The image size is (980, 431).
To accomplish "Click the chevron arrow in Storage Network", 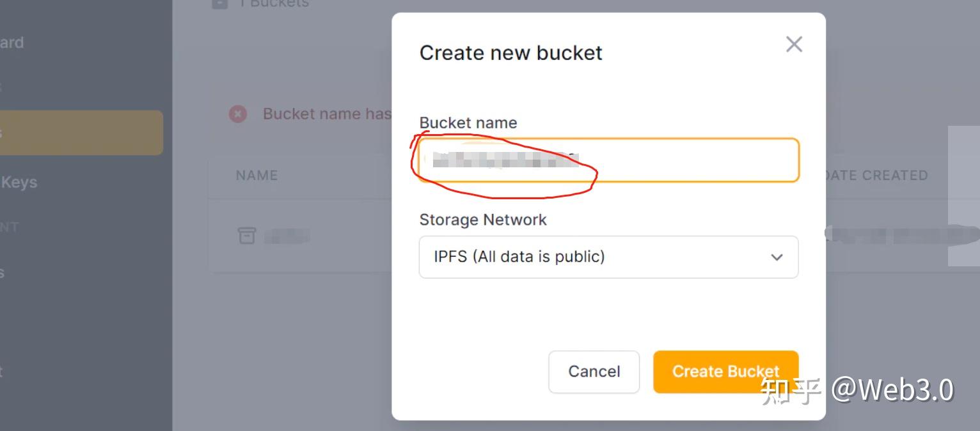I will coord(777,257).
